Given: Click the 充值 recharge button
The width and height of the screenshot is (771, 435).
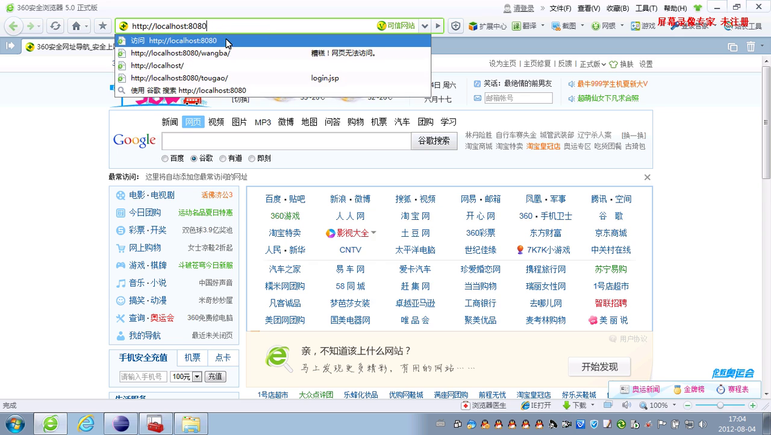Looking at the screenshot, I should click(215, 377).
